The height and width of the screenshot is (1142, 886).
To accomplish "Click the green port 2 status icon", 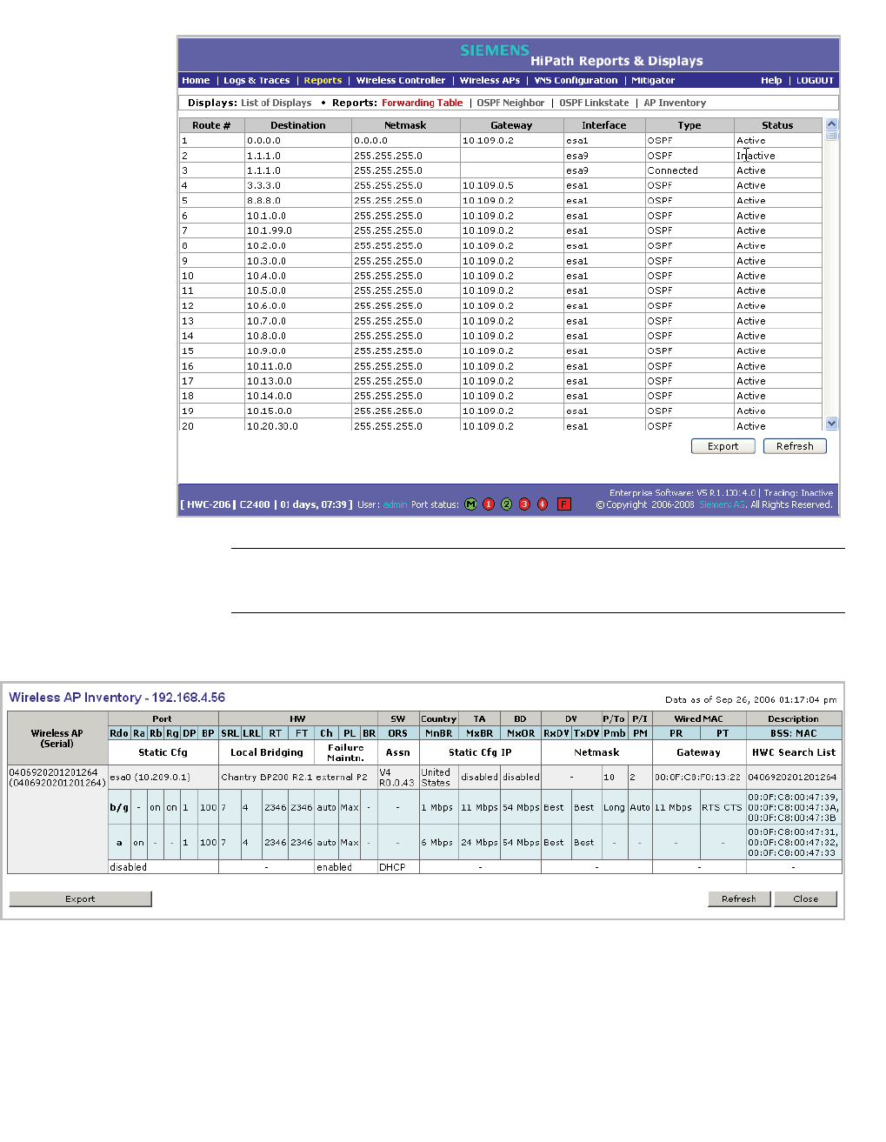I will click(507, 504).
